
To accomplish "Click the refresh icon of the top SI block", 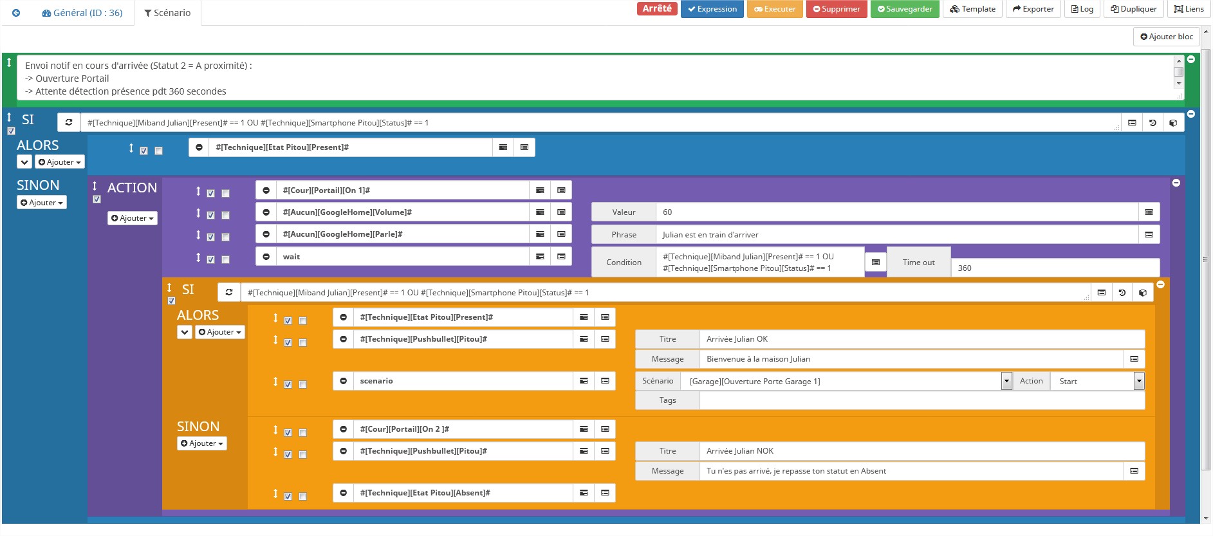I will click(x=69, y=122).
